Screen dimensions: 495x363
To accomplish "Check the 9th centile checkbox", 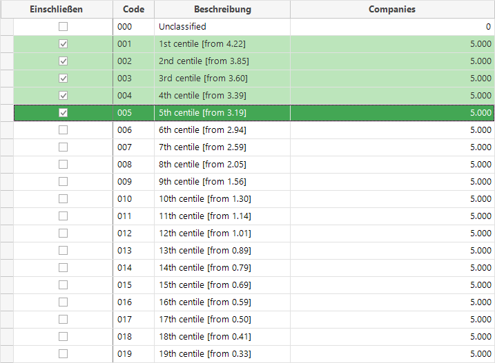I will [63, 182].
